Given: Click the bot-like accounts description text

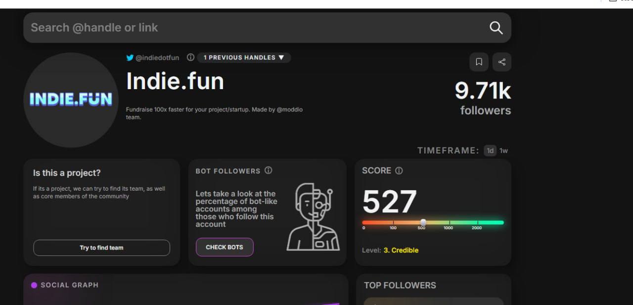Looking at the screenshot, I should (x=236, y=209).
